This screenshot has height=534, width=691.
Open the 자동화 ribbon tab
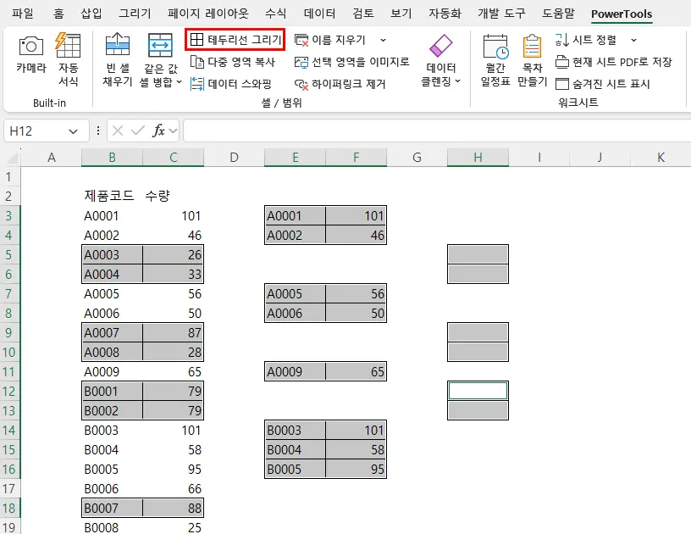pos(446,14)
